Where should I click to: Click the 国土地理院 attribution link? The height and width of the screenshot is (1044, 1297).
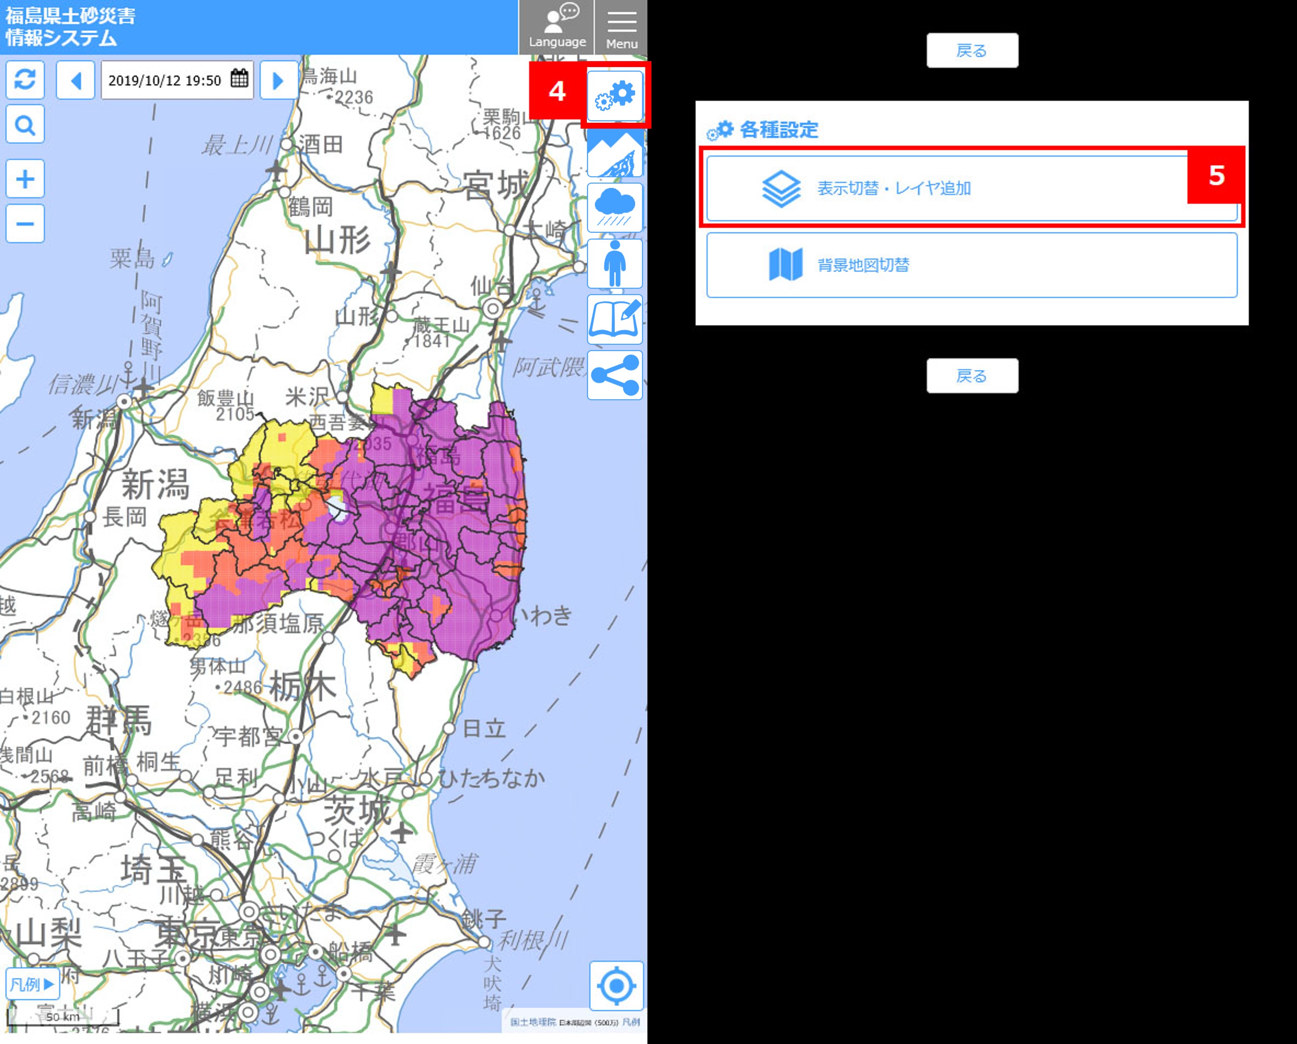[x=533, y=1022]
